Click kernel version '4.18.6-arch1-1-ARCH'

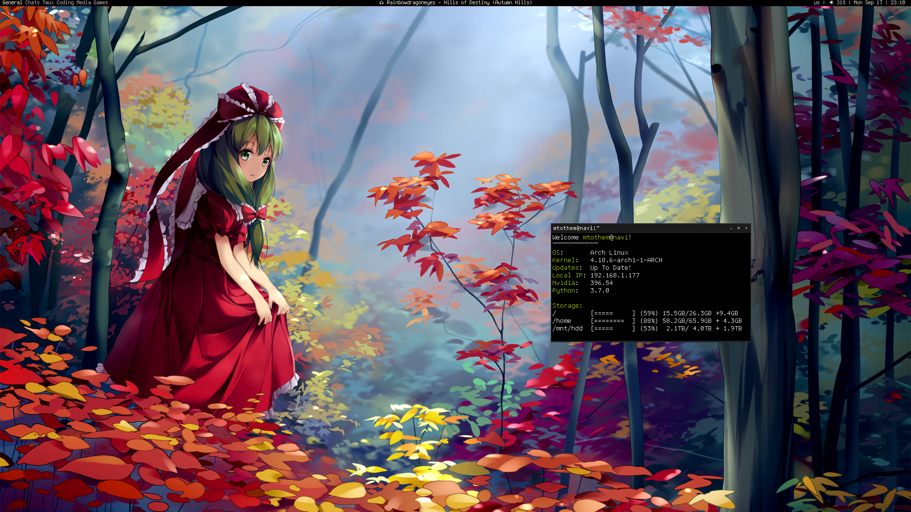tap(626, 260)
